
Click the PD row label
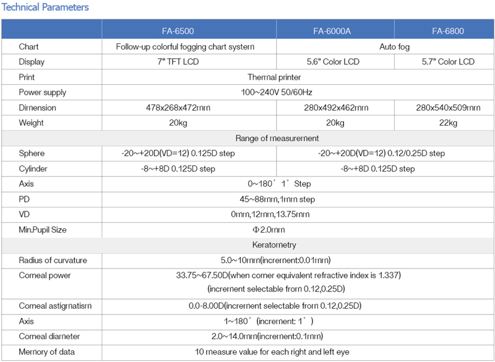pos(25,199)
